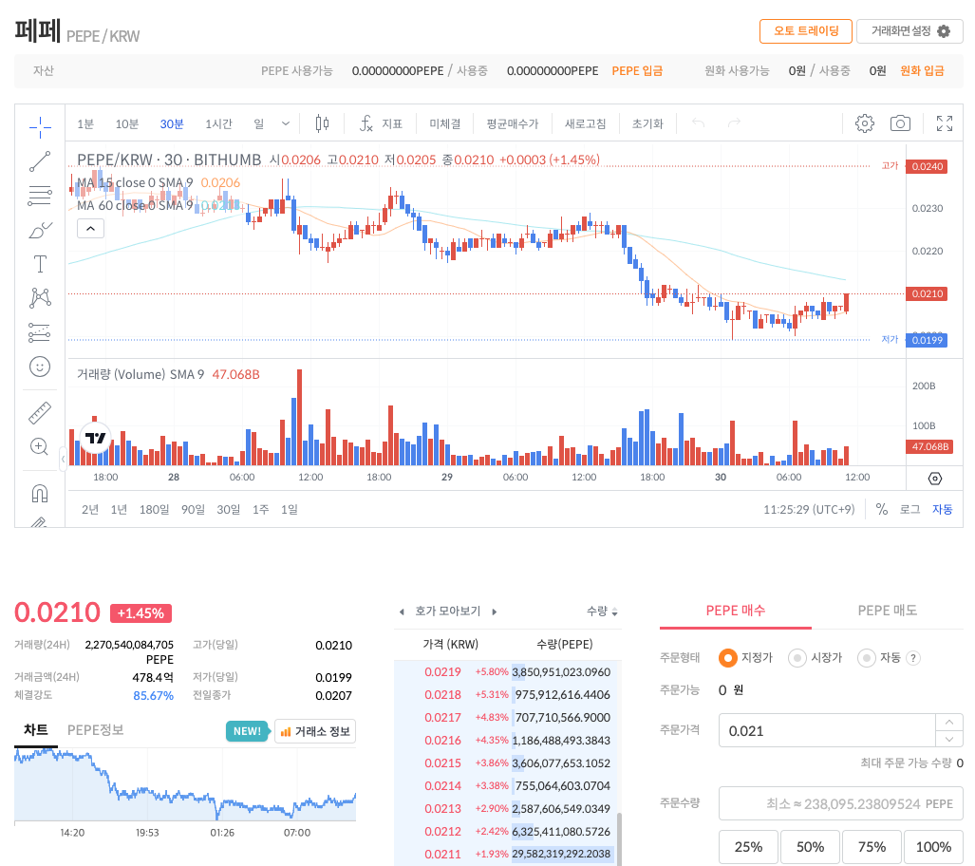Click 새로고침 to refresh chart
This screenshot has width=975, height=866.
click(585, 123)
